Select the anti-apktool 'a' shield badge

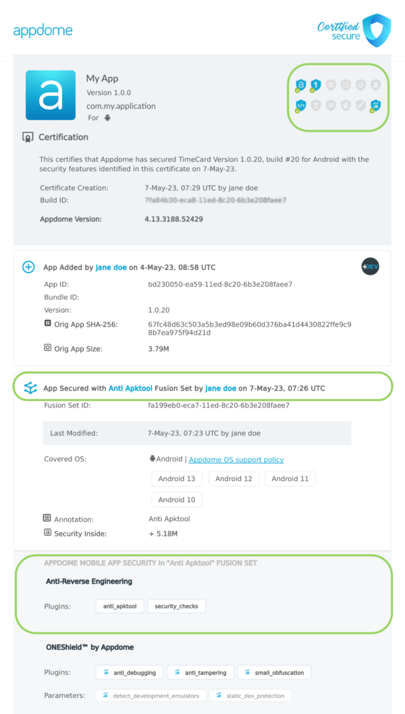pos(300,84)
